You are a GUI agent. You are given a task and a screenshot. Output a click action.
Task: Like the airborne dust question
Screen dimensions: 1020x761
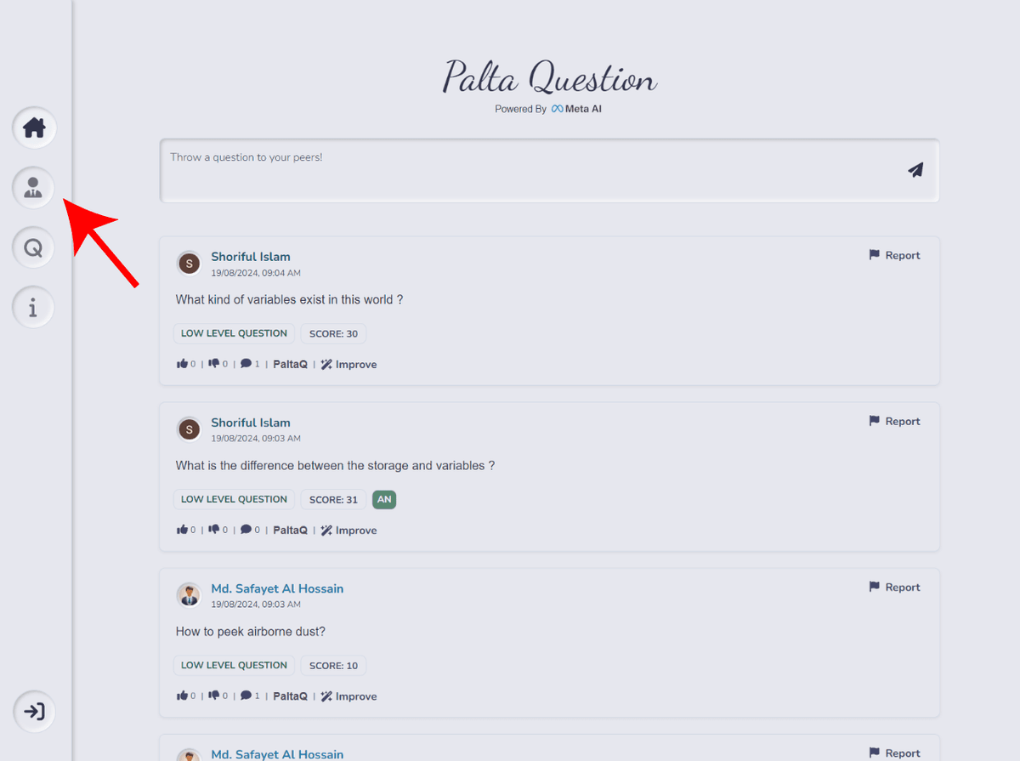point(181,695)
